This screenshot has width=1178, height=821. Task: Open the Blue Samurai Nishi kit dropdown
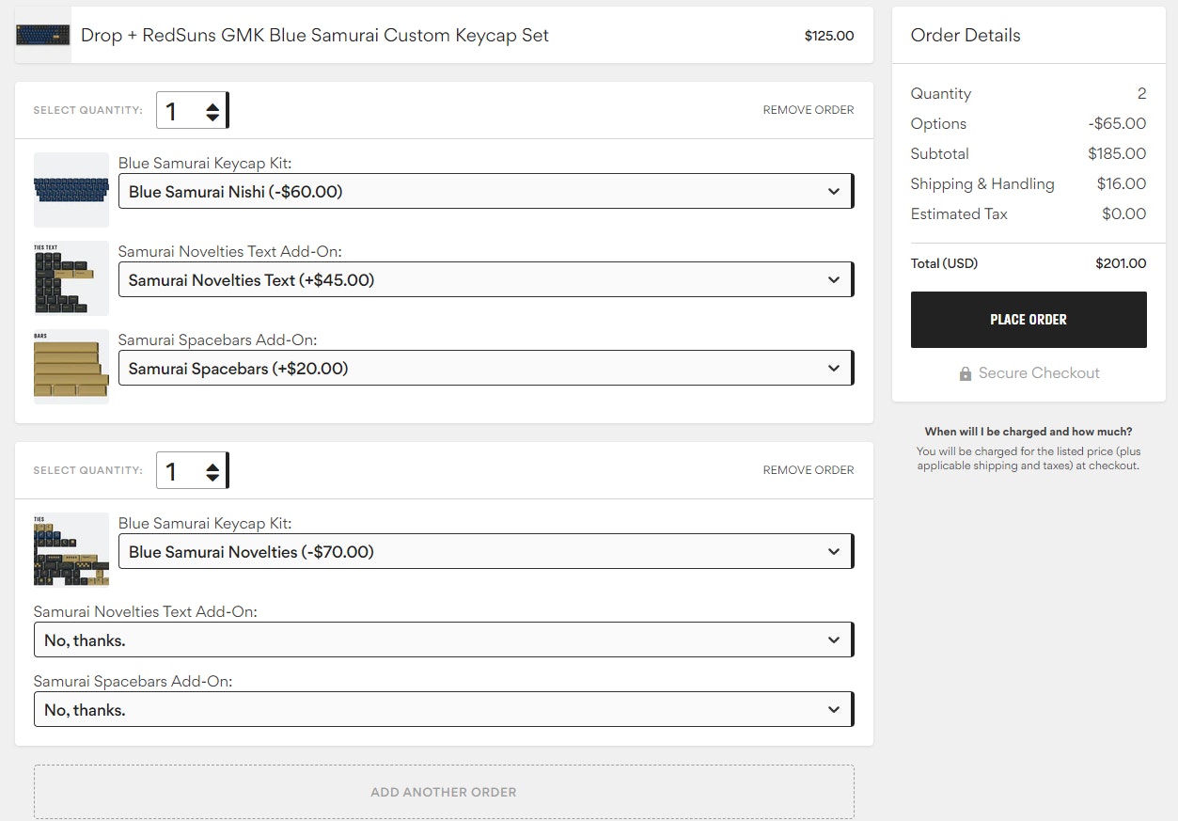click(x=485, y=192)
